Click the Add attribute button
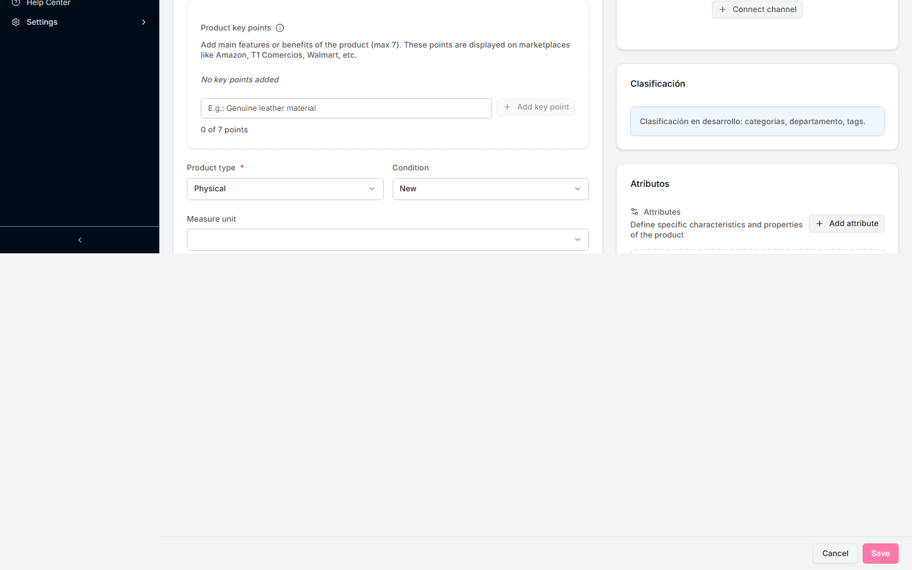Screen dimensions: 912x570 [x=847, y=223]
